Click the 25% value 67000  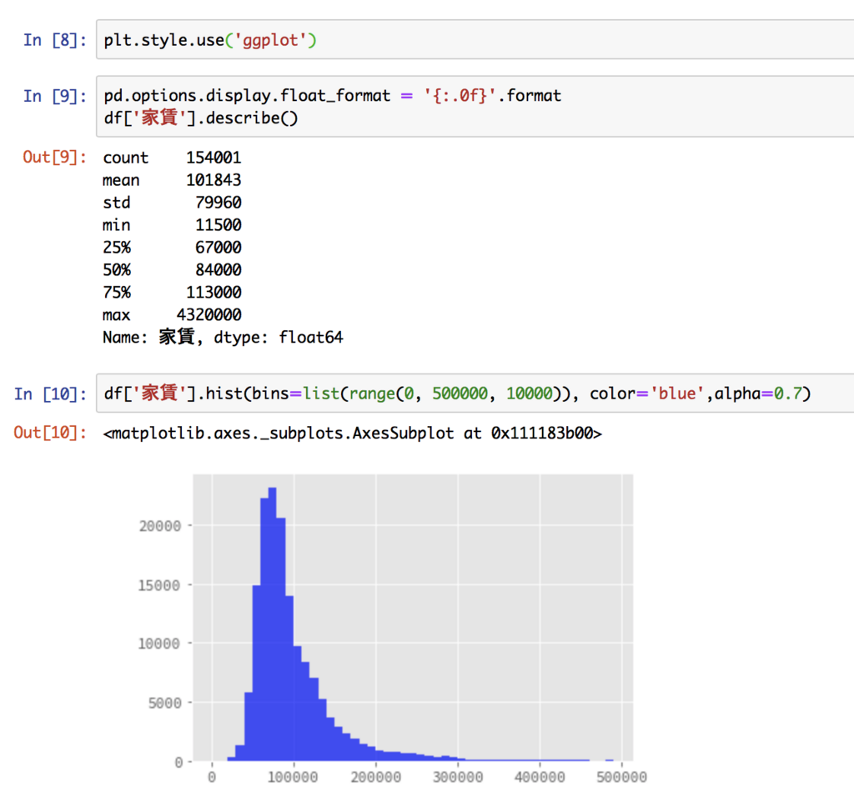219,248
